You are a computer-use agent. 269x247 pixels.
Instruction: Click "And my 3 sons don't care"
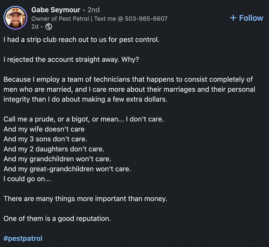(x=45, y=139)
